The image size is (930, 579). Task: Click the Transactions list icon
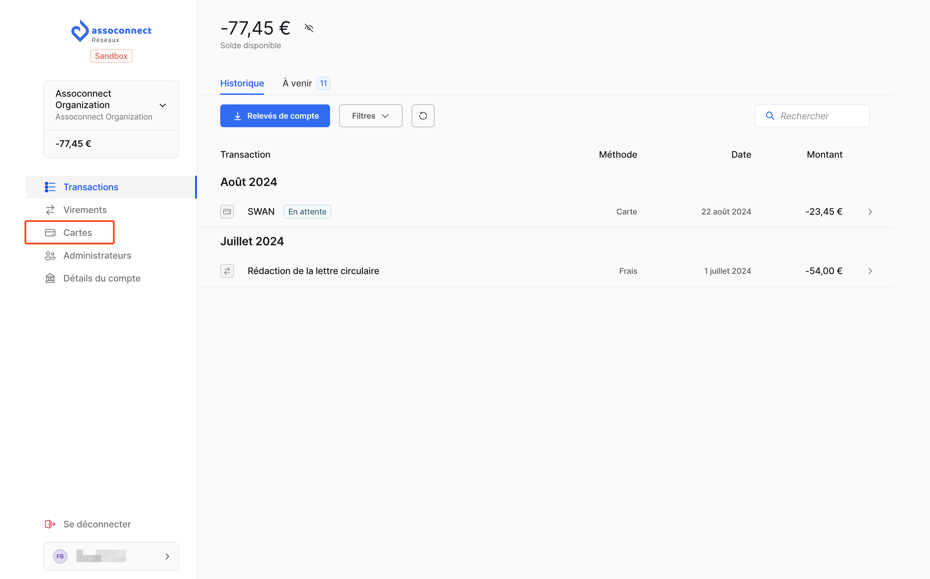tap(50, 187)
